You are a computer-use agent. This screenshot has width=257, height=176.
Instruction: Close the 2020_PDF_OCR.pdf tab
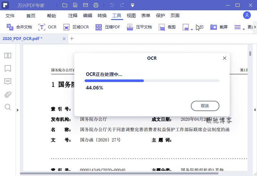[64, 39]
